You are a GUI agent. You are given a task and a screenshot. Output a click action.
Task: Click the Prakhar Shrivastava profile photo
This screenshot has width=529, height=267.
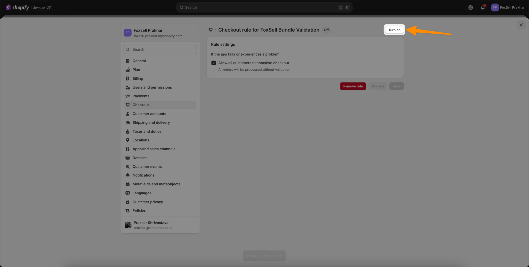point(128,225)
